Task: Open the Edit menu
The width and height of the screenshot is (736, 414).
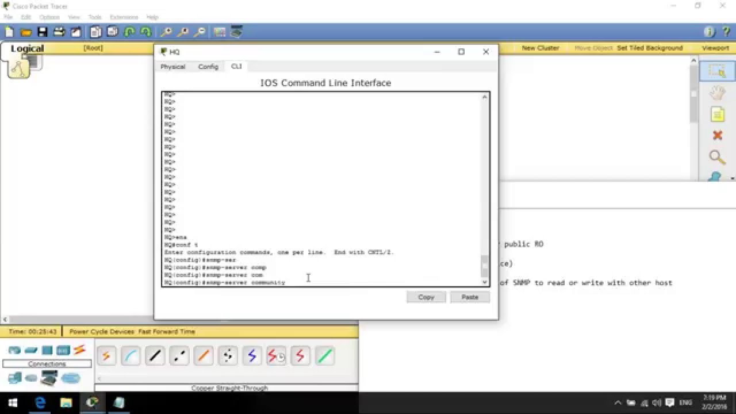Action: pos(26,17)
